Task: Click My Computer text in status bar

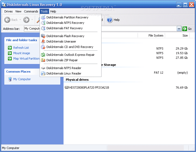Action: tap(11, 148)
